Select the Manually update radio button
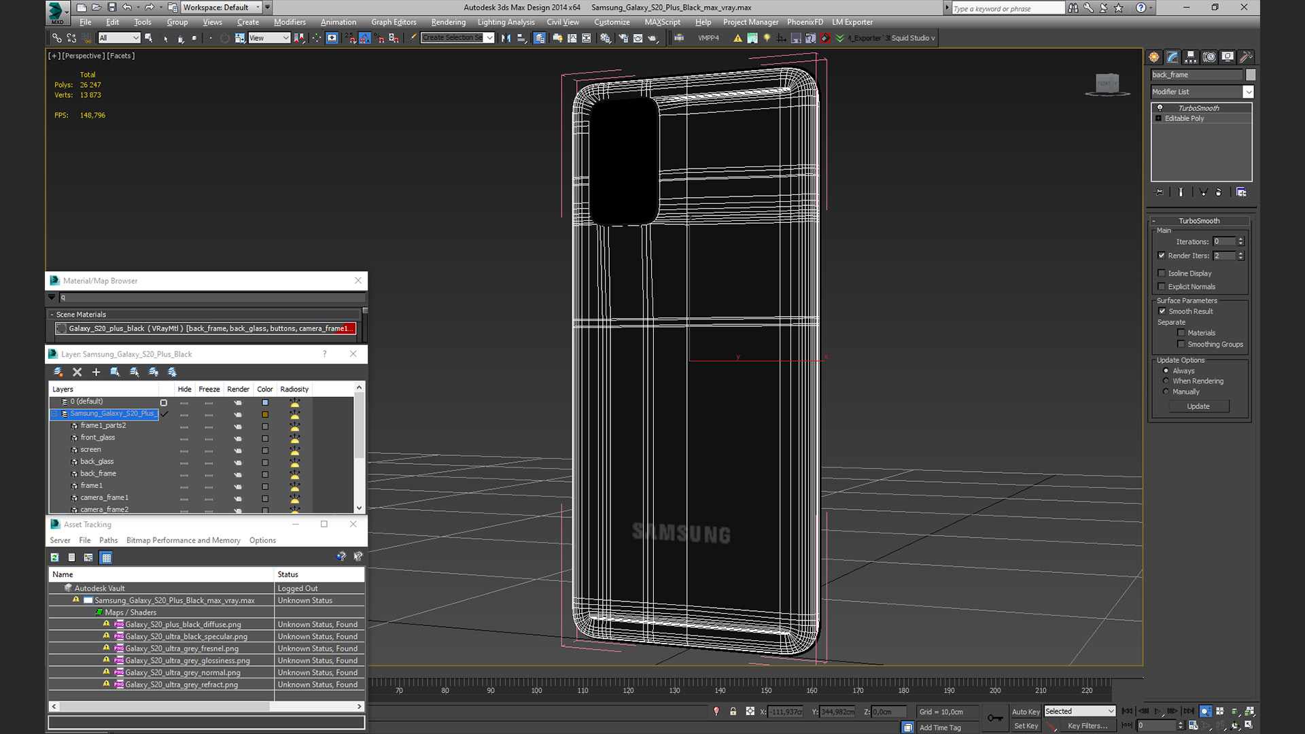The height and width of the screenshot is (734, 1305). (1166, 392)
